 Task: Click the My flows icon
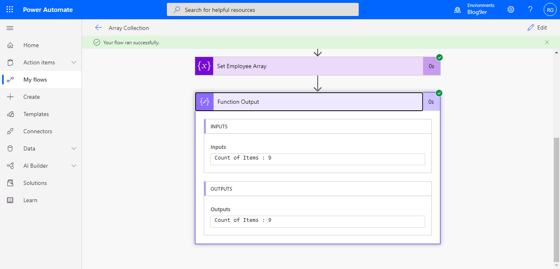pos(11,80)
